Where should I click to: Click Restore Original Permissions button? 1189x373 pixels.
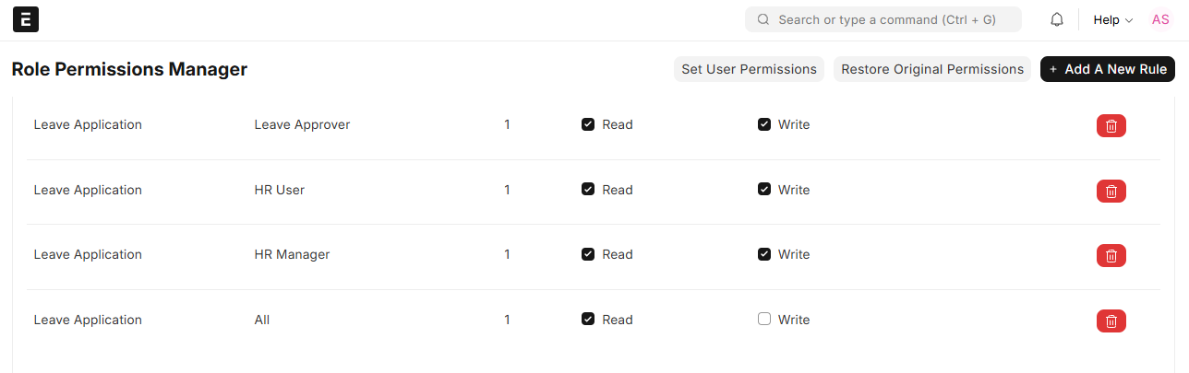(932, 69)
